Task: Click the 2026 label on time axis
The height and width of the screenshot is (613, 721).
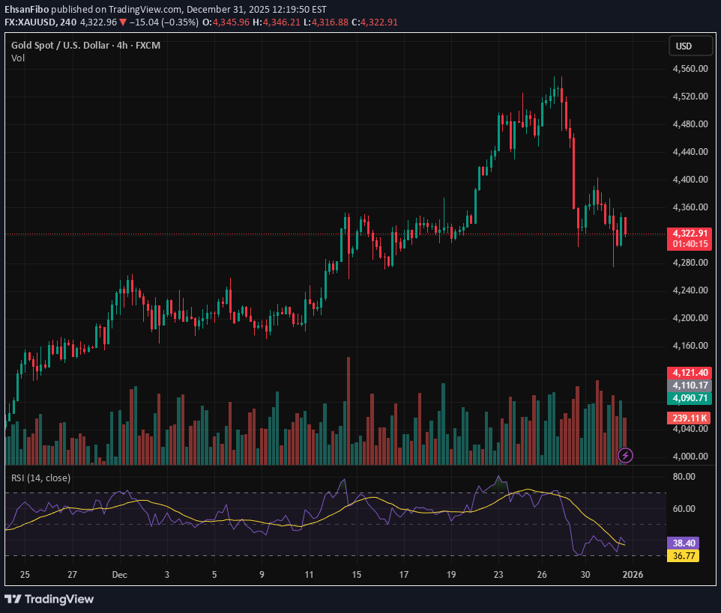Action: pyautogui.click(x=633, y=575)
